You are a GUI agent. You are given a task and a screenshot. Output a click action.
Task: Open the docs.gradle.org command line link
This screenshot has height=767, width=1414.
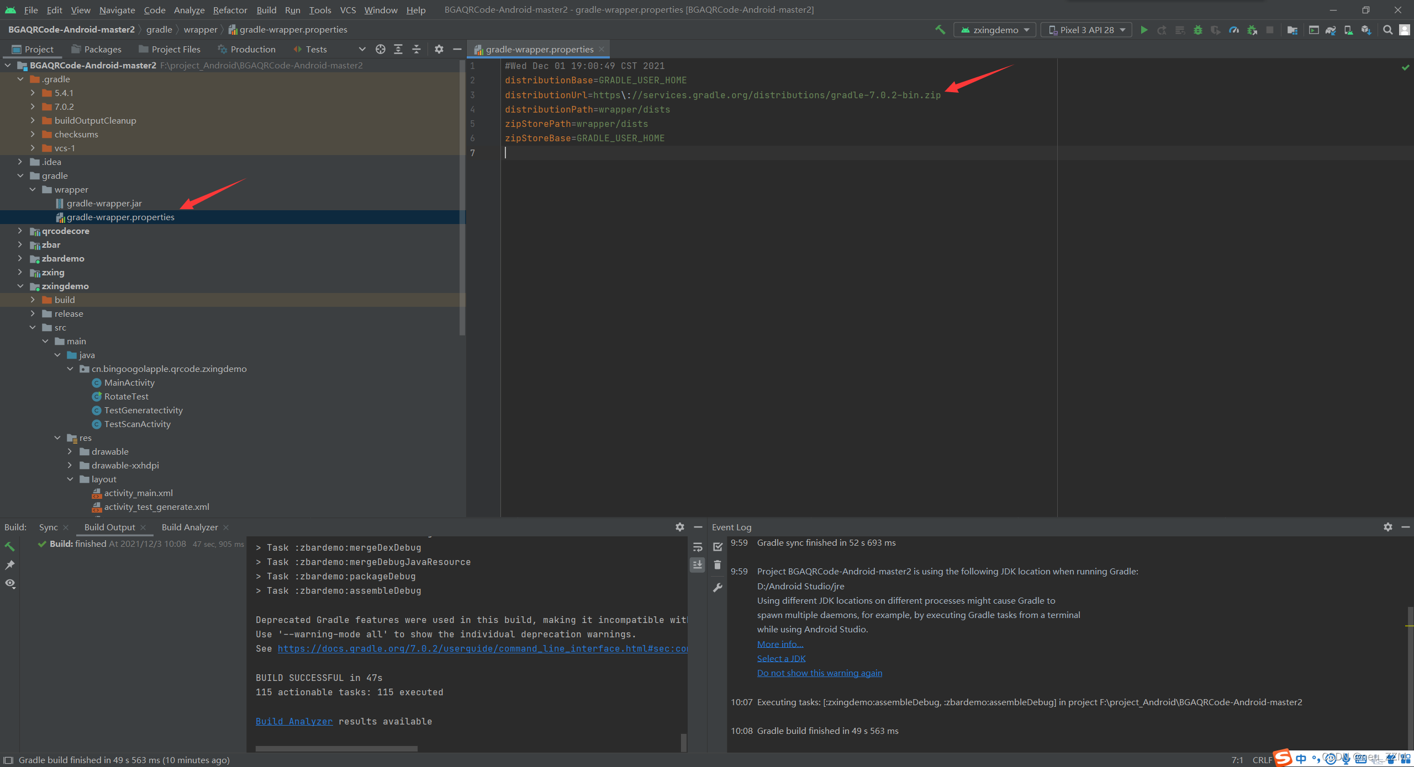(x=482, y=648)
